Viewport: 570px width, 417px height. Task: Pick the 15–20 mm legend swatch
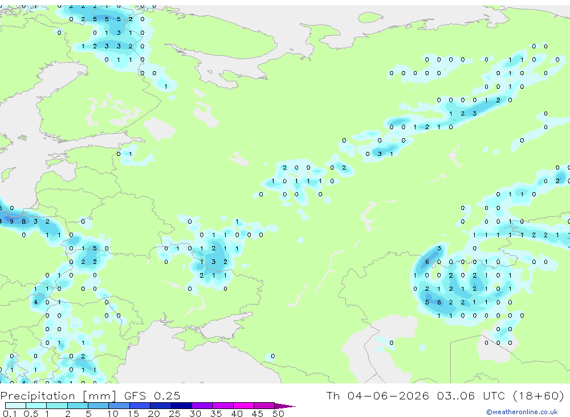140,406
